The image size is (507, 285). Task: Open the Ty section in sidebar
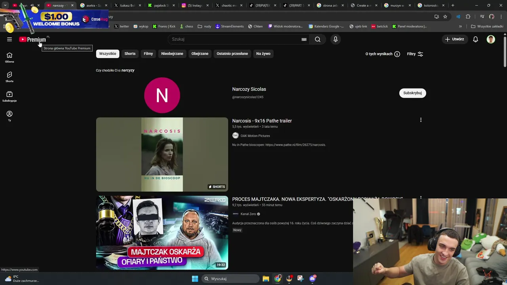pos(10,116)
